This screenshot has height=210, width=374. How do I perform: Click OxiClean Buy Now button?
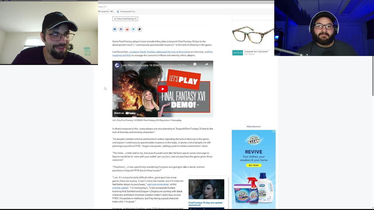254,165
